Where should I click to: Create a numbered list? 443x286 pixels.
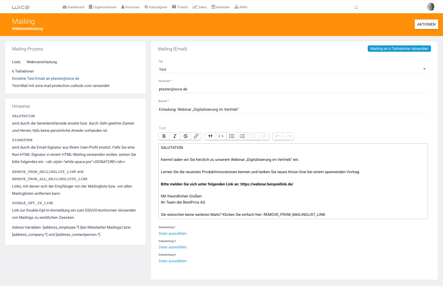click(x=242, y=136)
